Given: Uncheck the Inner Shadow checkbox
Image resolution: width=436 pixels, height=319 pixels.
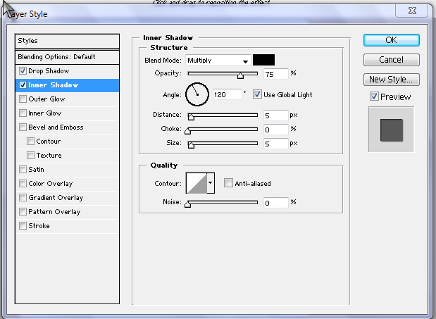Looking at the screenshot, I should (23, 85).
